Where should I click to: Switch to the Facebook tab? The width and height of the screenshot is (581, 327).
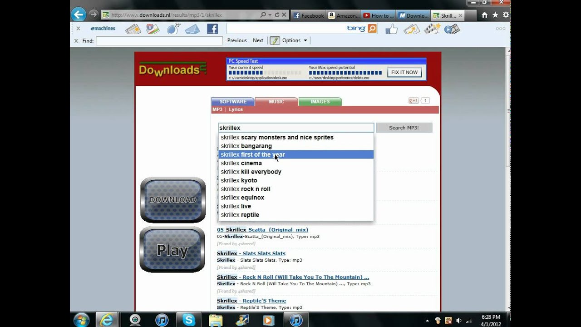point(308,15)
